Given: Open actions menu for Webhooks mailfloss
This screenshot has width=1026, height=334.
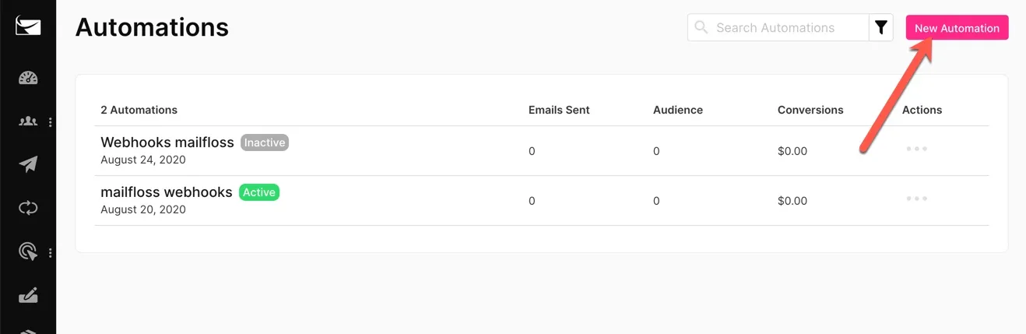Looking at the screenshot, I should (x=916, y=149).
